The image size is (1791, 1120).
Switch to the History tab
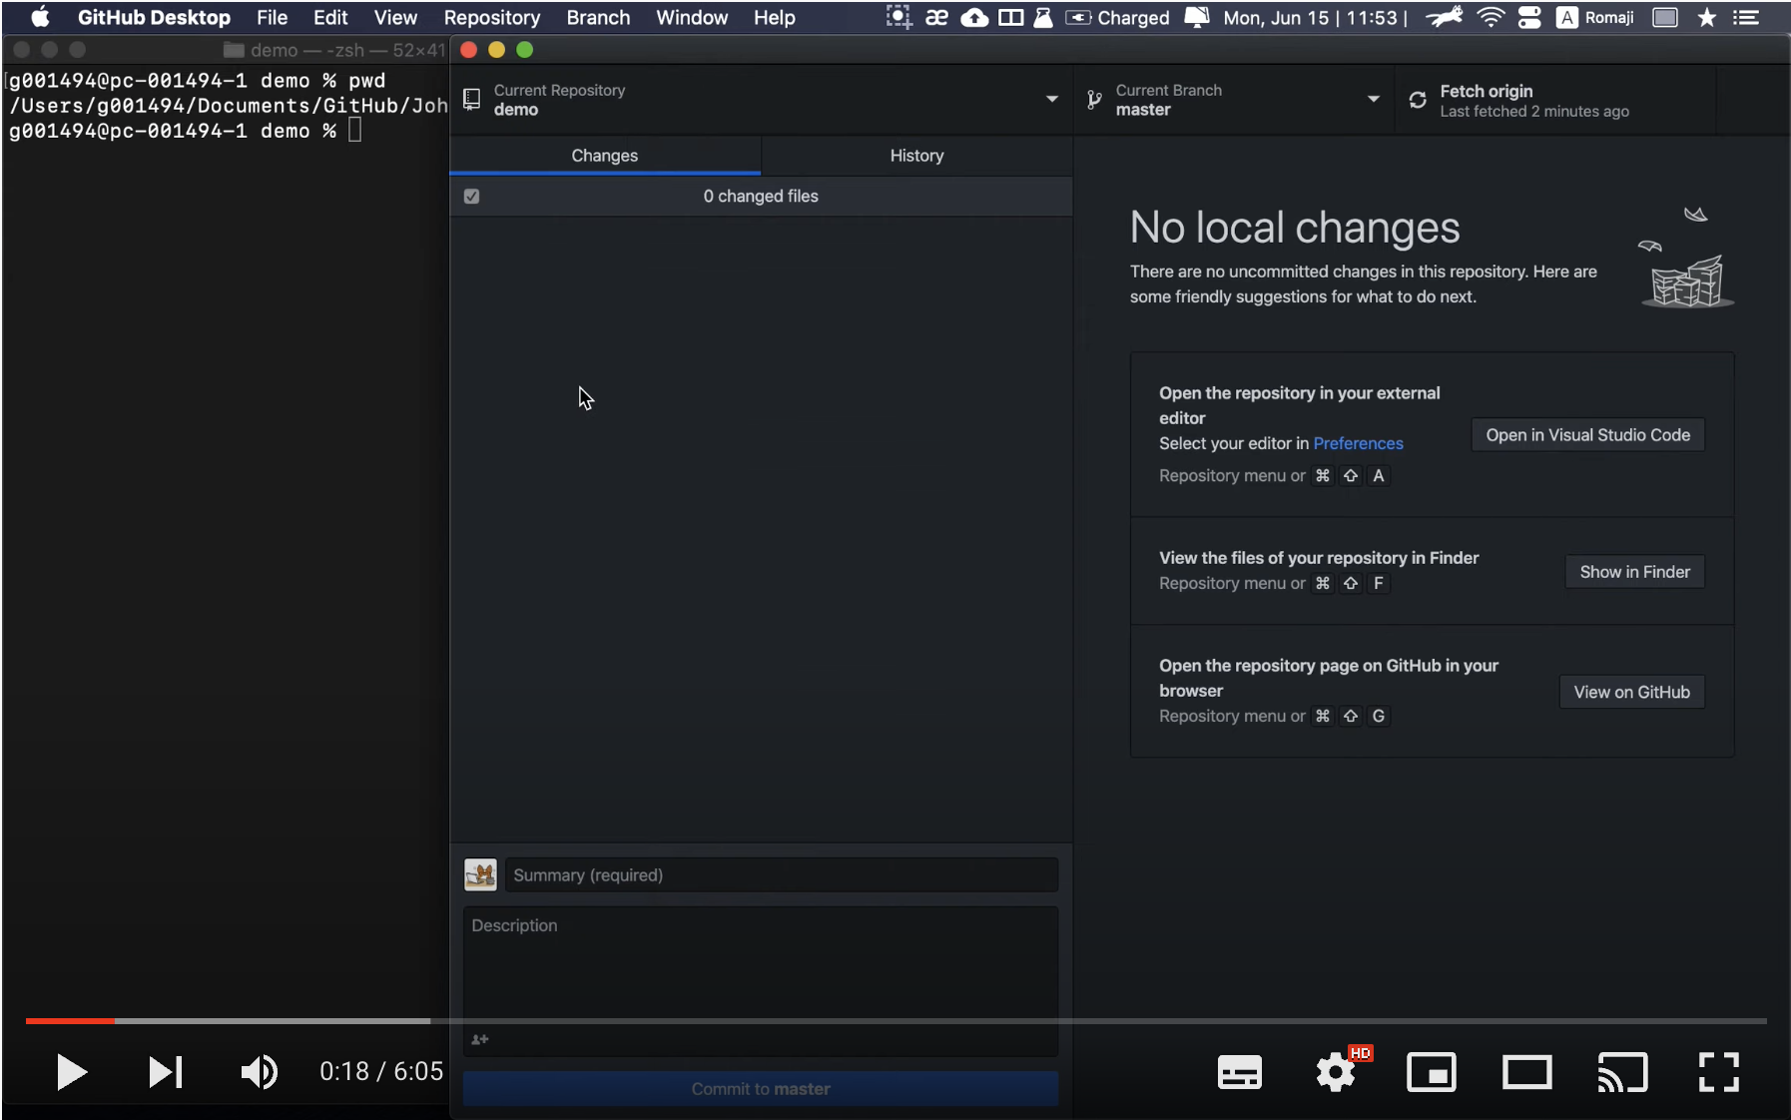click(916, 156)
